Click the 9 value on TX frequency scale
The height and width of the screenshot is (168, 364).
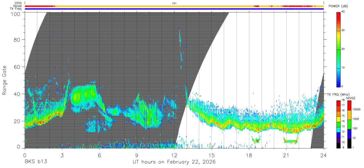click(343, 147)
